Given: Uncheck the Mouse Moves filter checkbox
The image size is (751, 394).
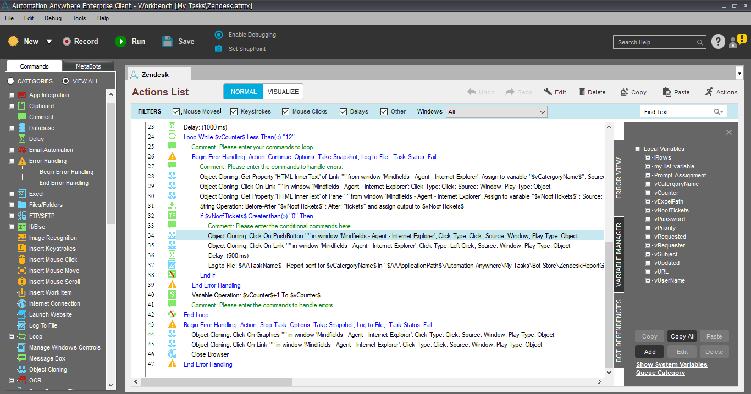Looking at the screenshot, I should click(176, 112).
